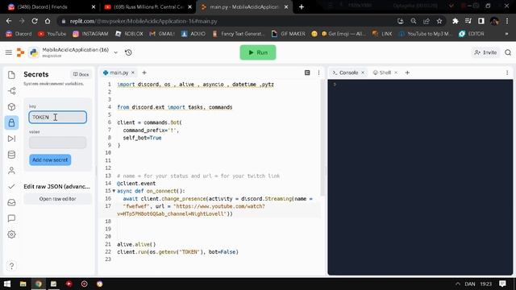Open File Explorer from the taskbar
This screenshot has width=516, height=290.
23,284
